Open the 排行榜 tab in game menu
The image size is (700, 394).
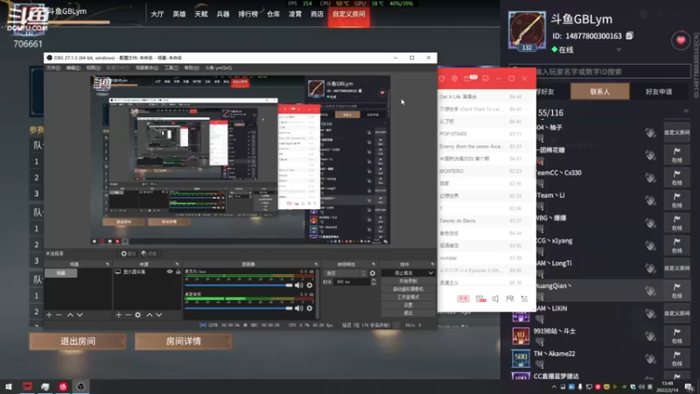click(x=248, y=14)
